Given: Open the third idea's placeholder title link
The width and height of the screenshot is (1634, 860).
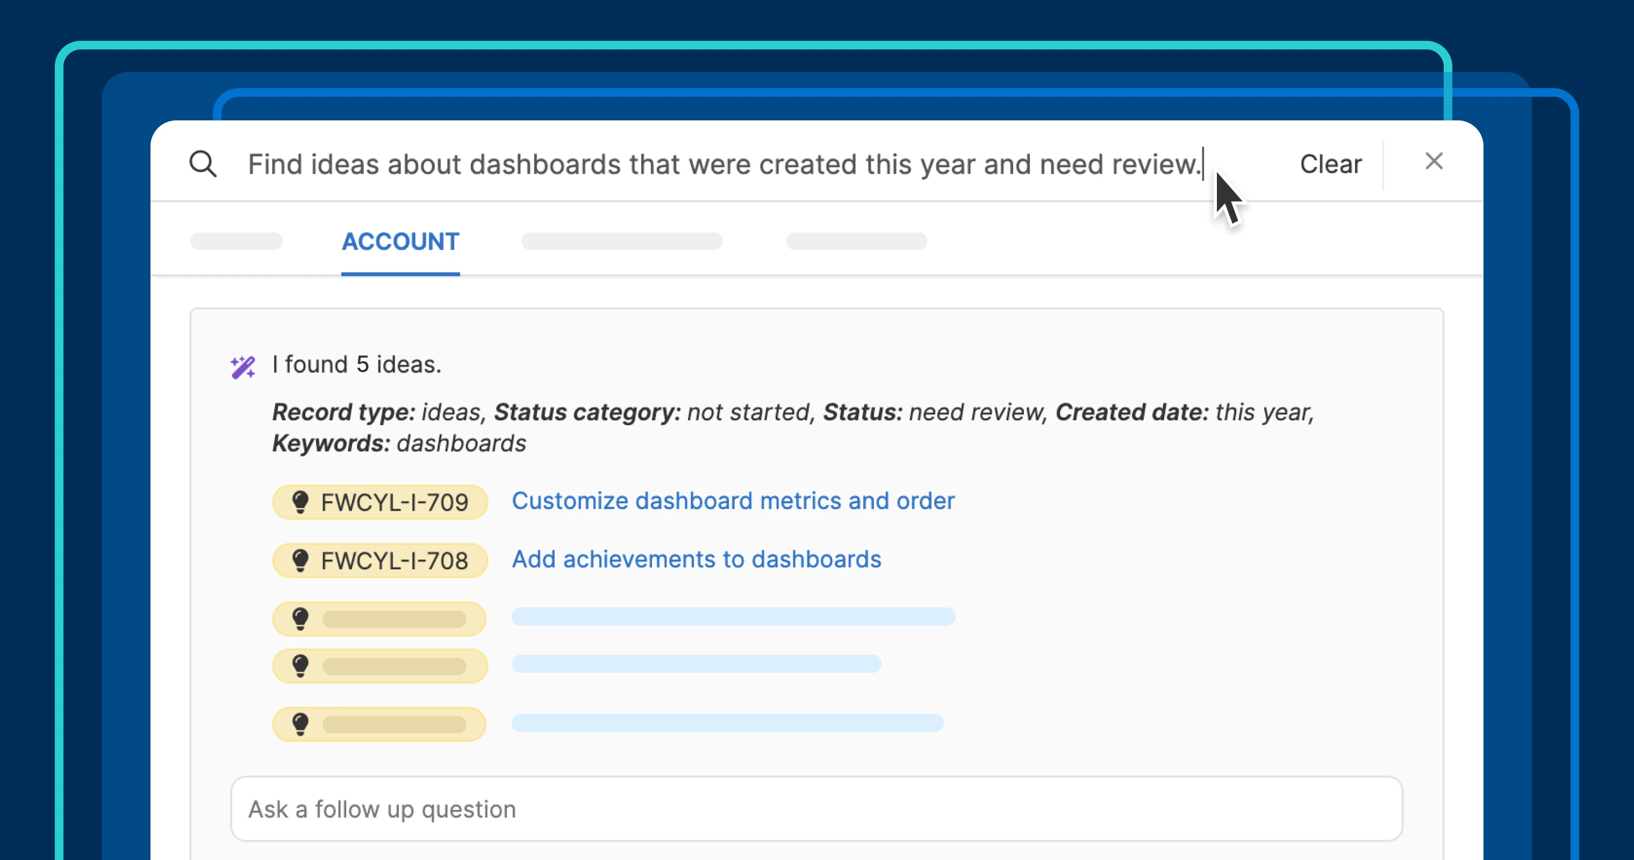Looking at the screenshot, I should tap(733, 617).
